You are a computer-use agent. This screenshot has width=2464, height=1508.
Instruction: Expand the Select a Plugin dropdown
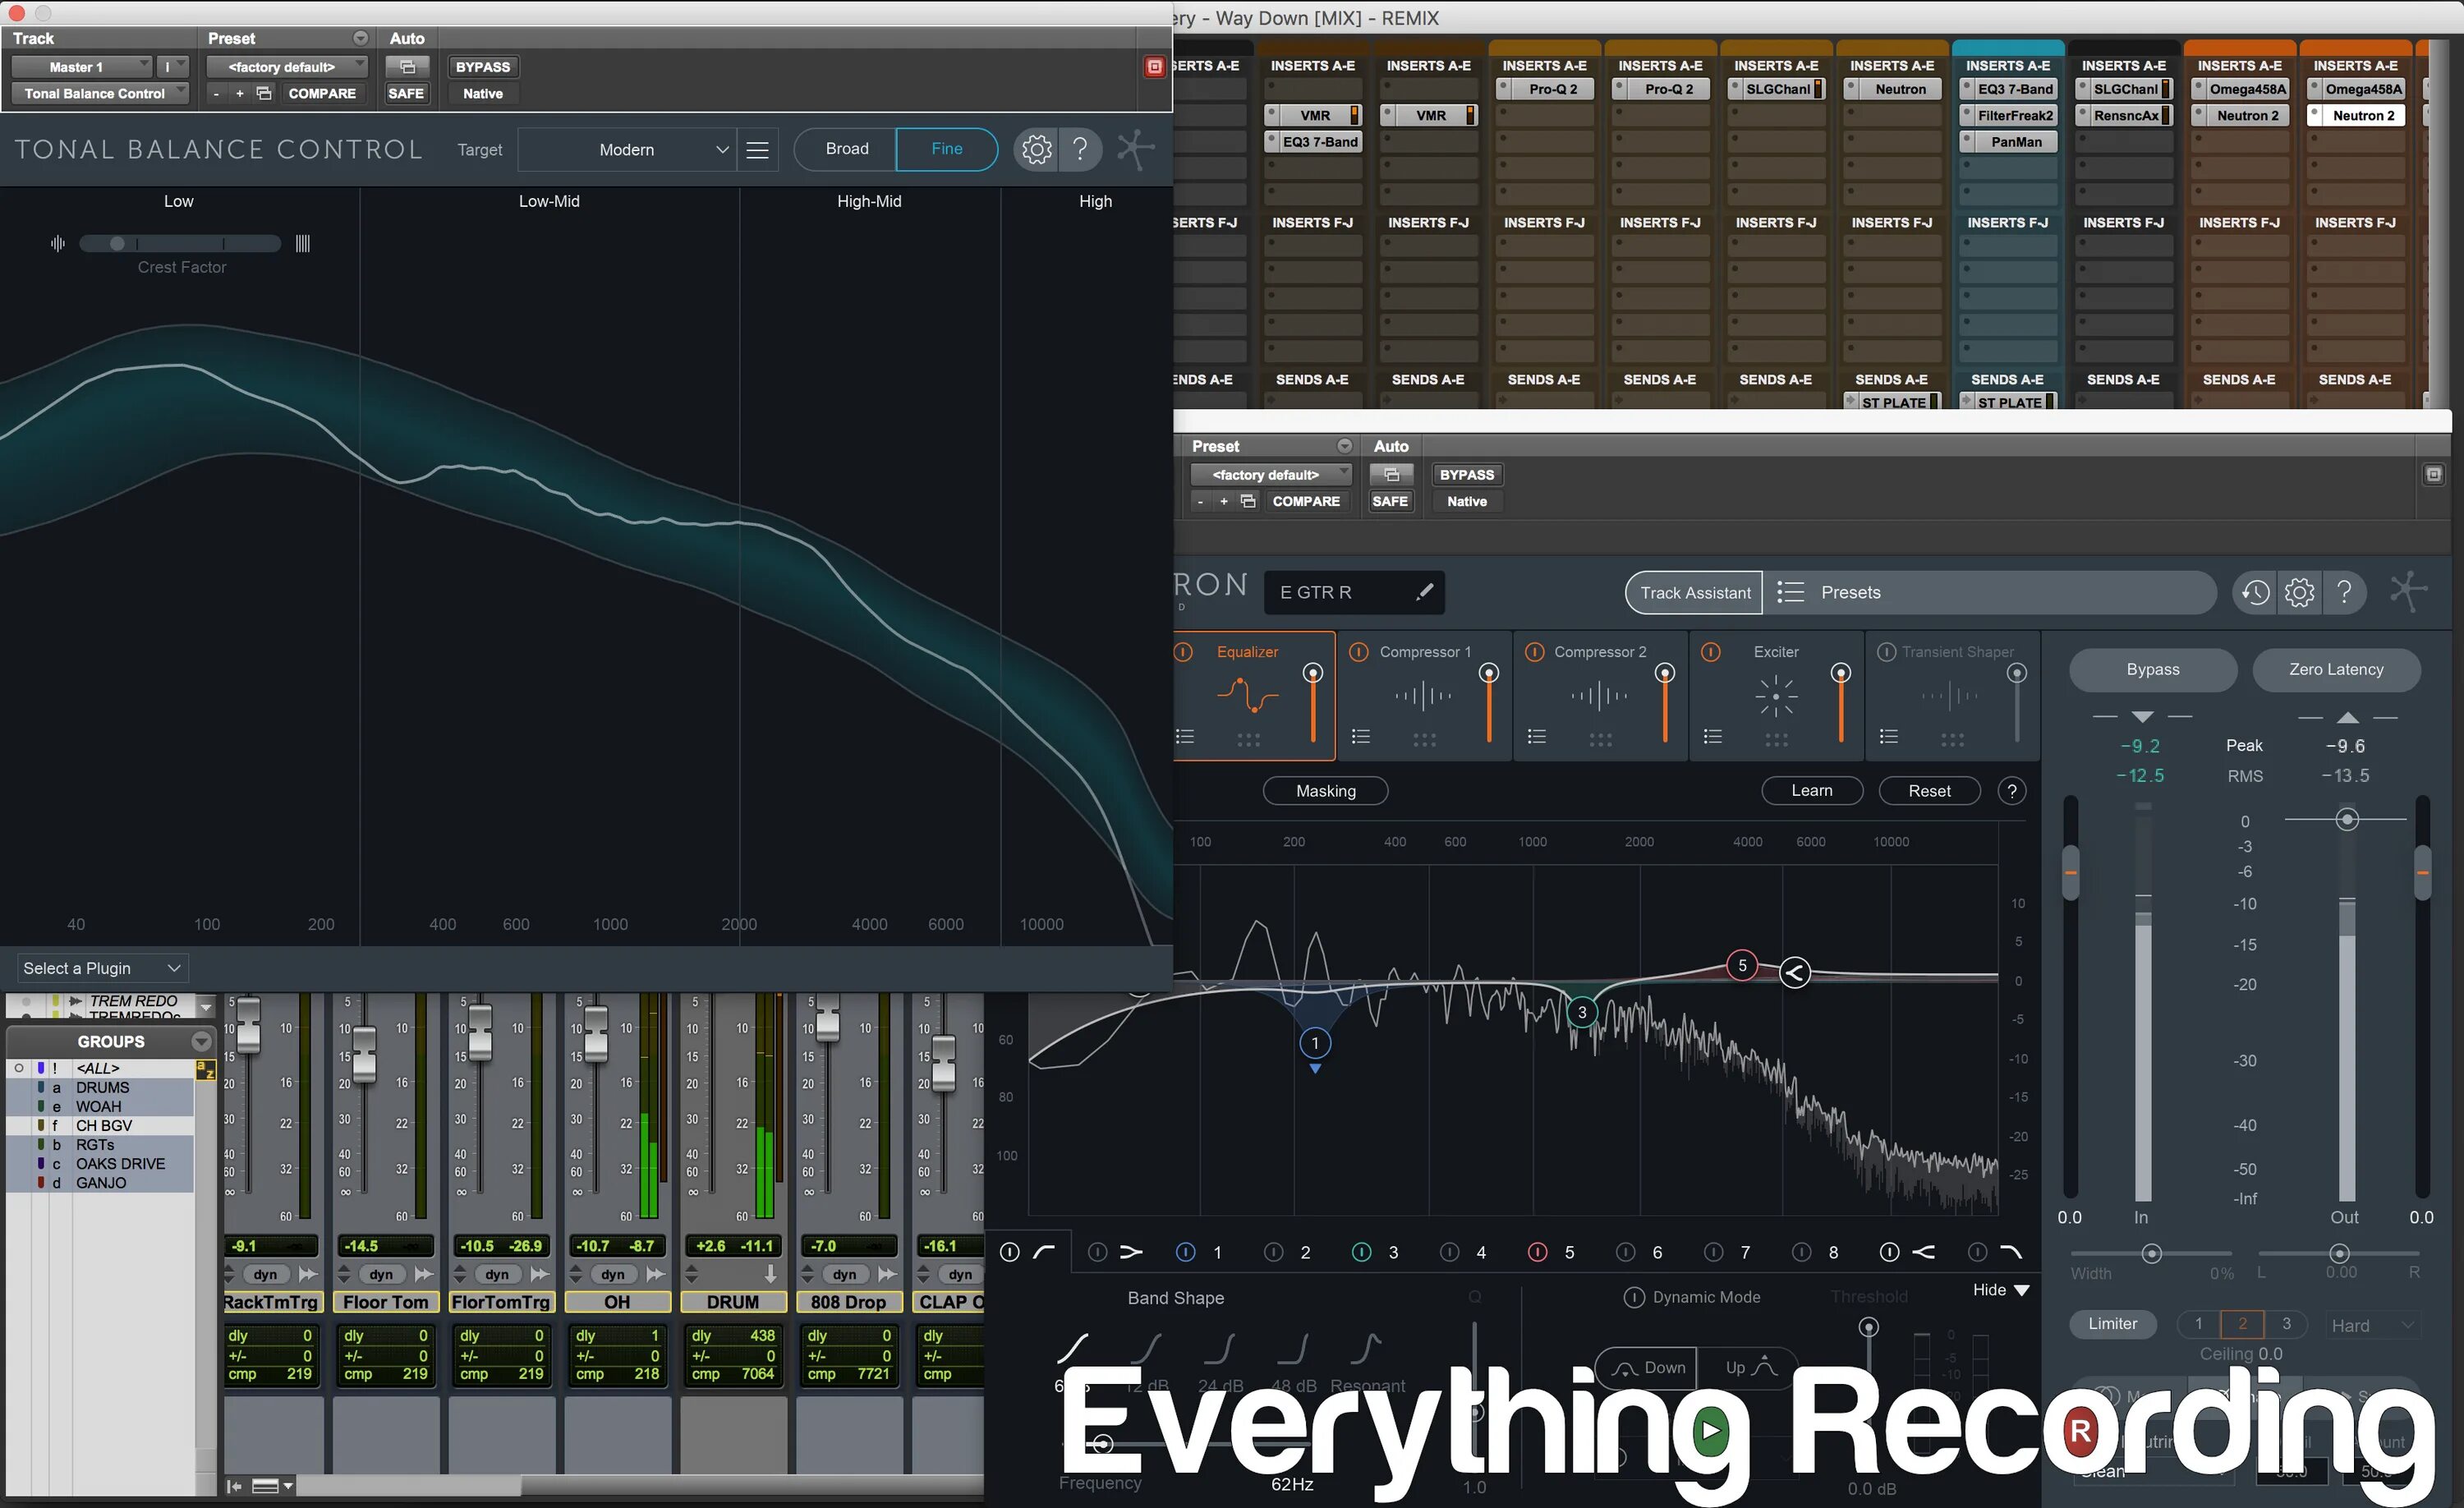tap(101, 968)
